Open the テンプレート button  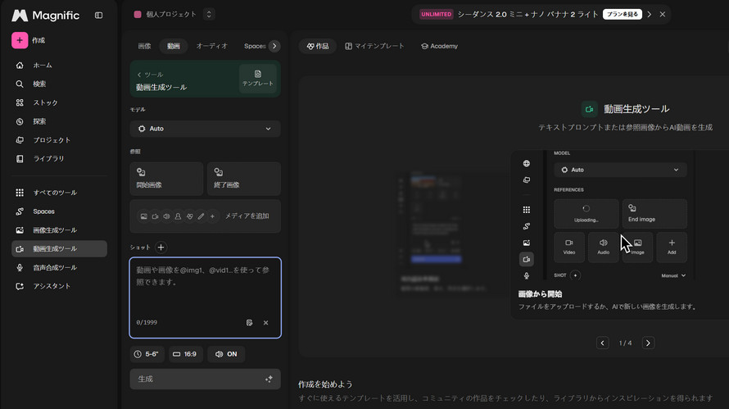257,79
